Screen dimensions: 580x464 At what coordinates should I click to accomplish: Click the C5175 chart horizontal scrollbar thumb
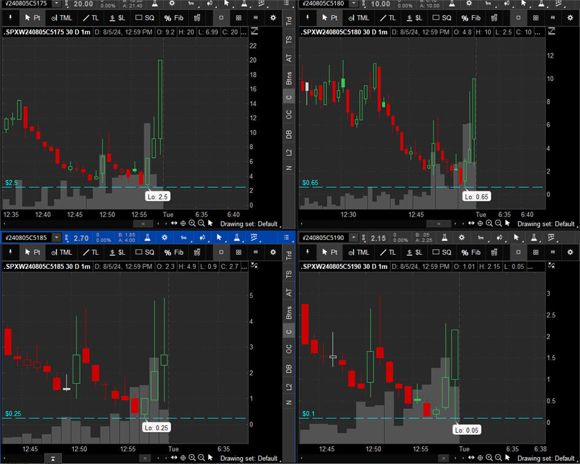[143, 223]
